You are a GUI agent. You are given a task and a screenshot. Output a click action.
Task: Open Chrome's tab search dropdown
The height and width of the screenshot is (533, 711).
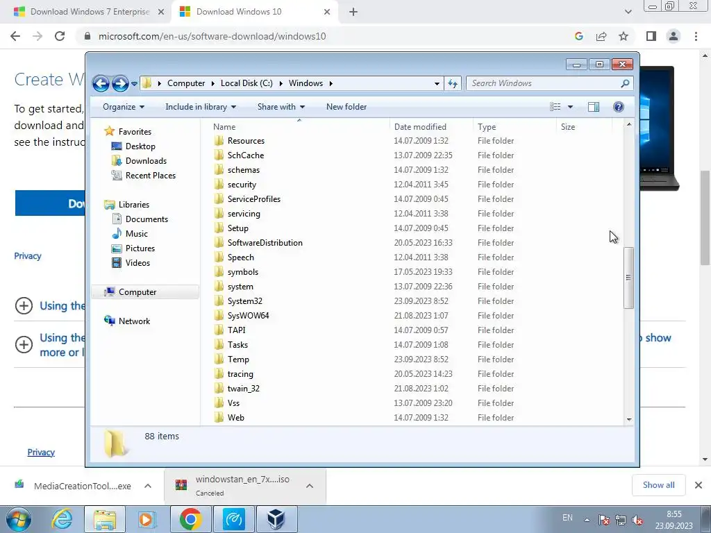point(628,12)
